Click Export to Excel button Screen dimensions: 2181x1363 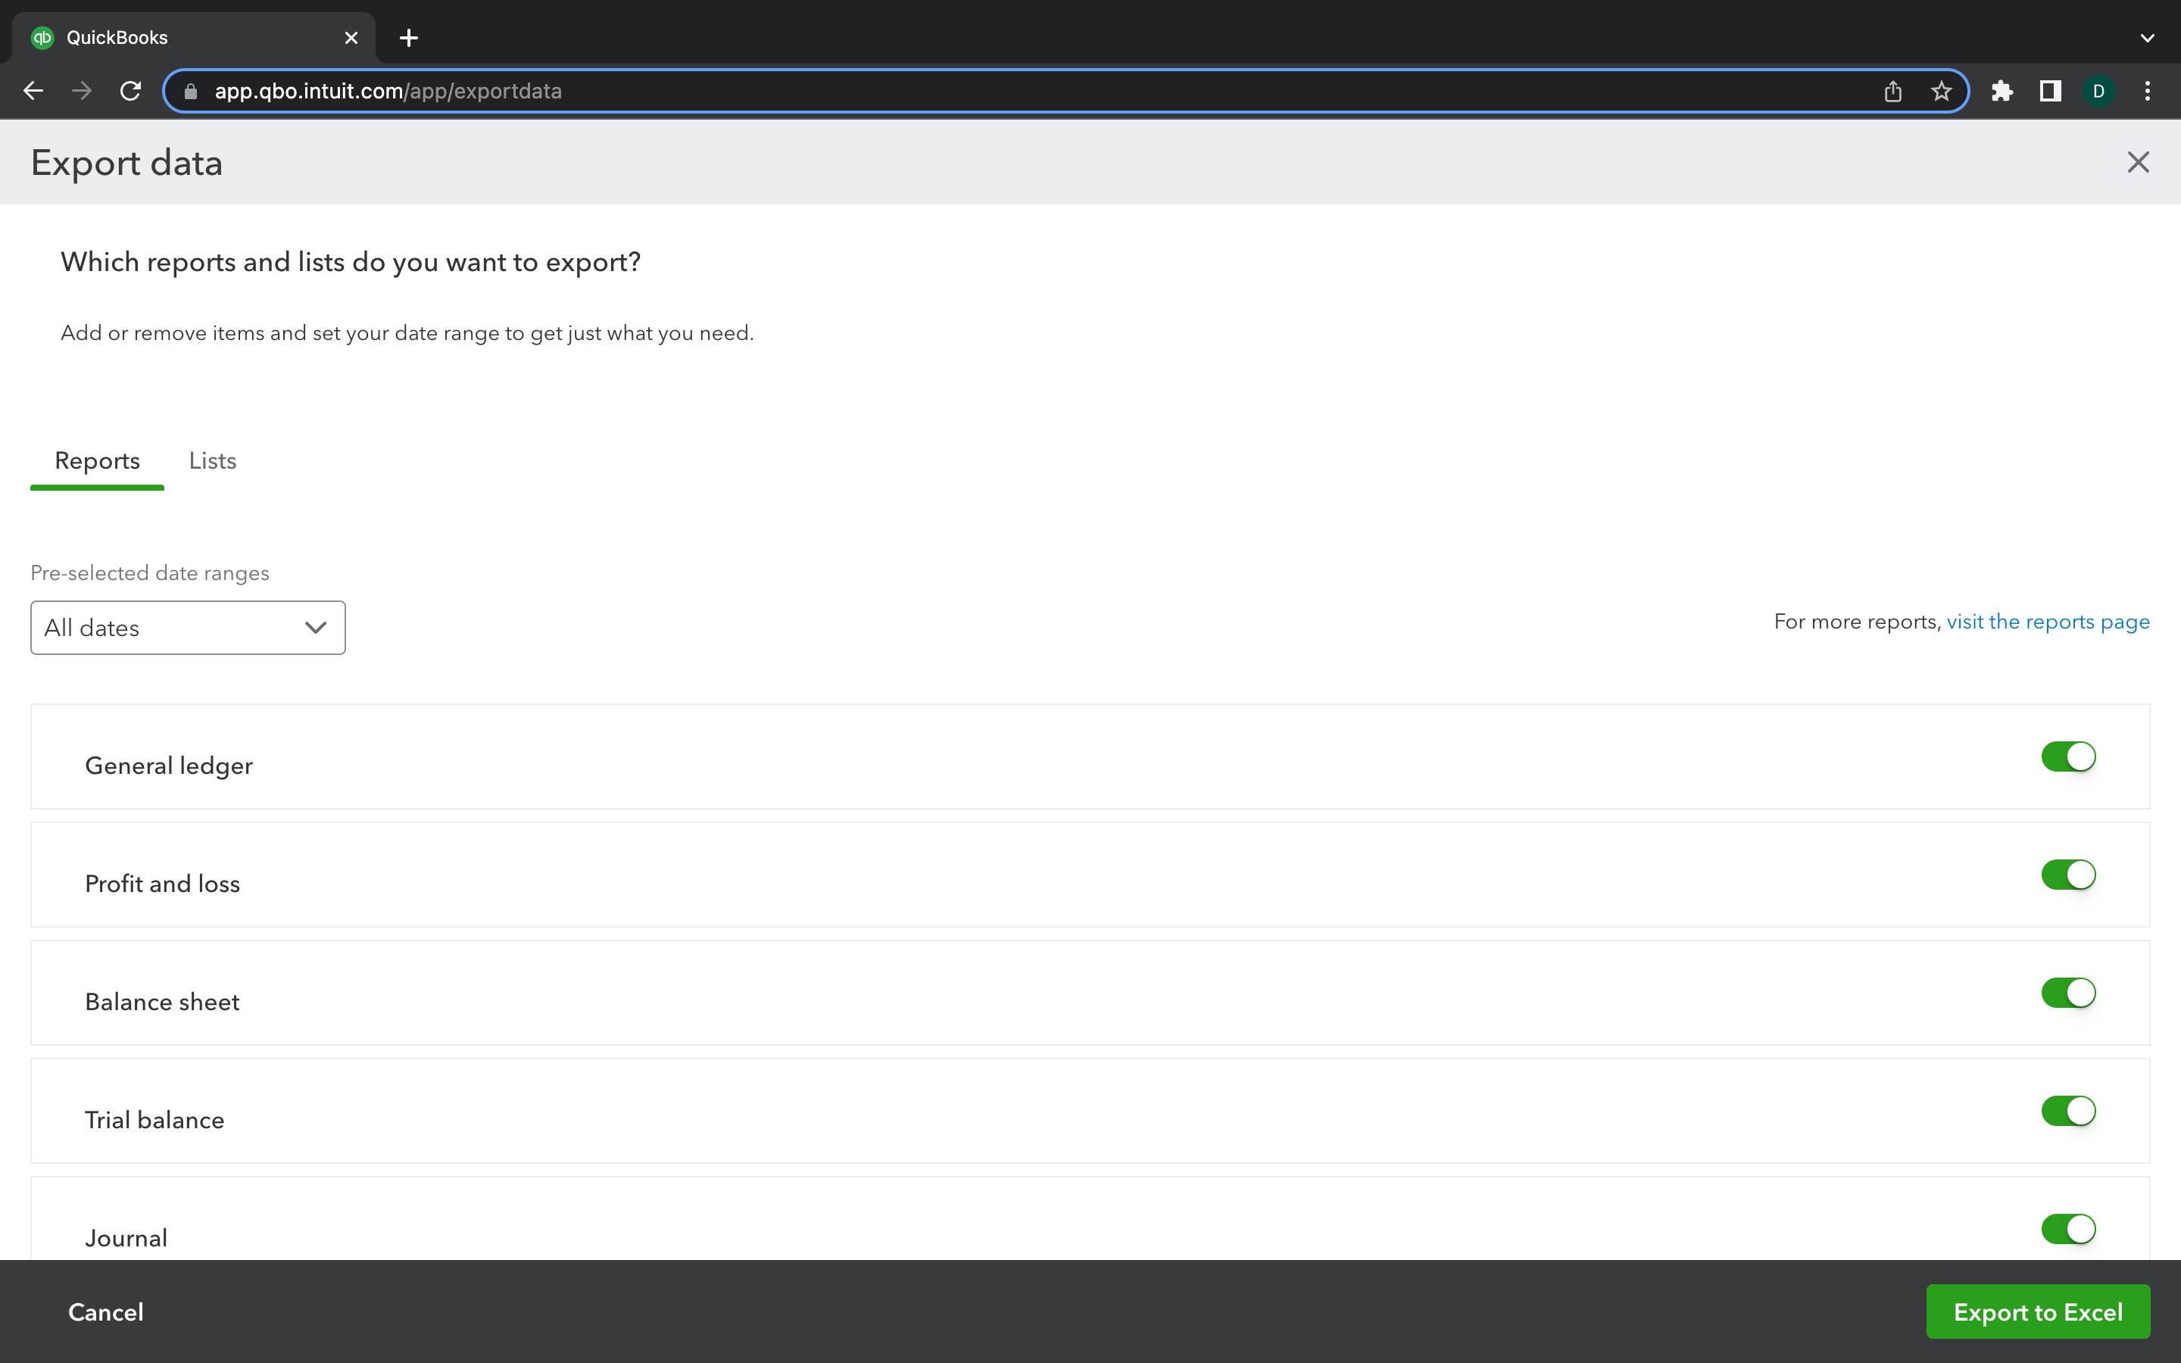click(x=2038, y=1312)
